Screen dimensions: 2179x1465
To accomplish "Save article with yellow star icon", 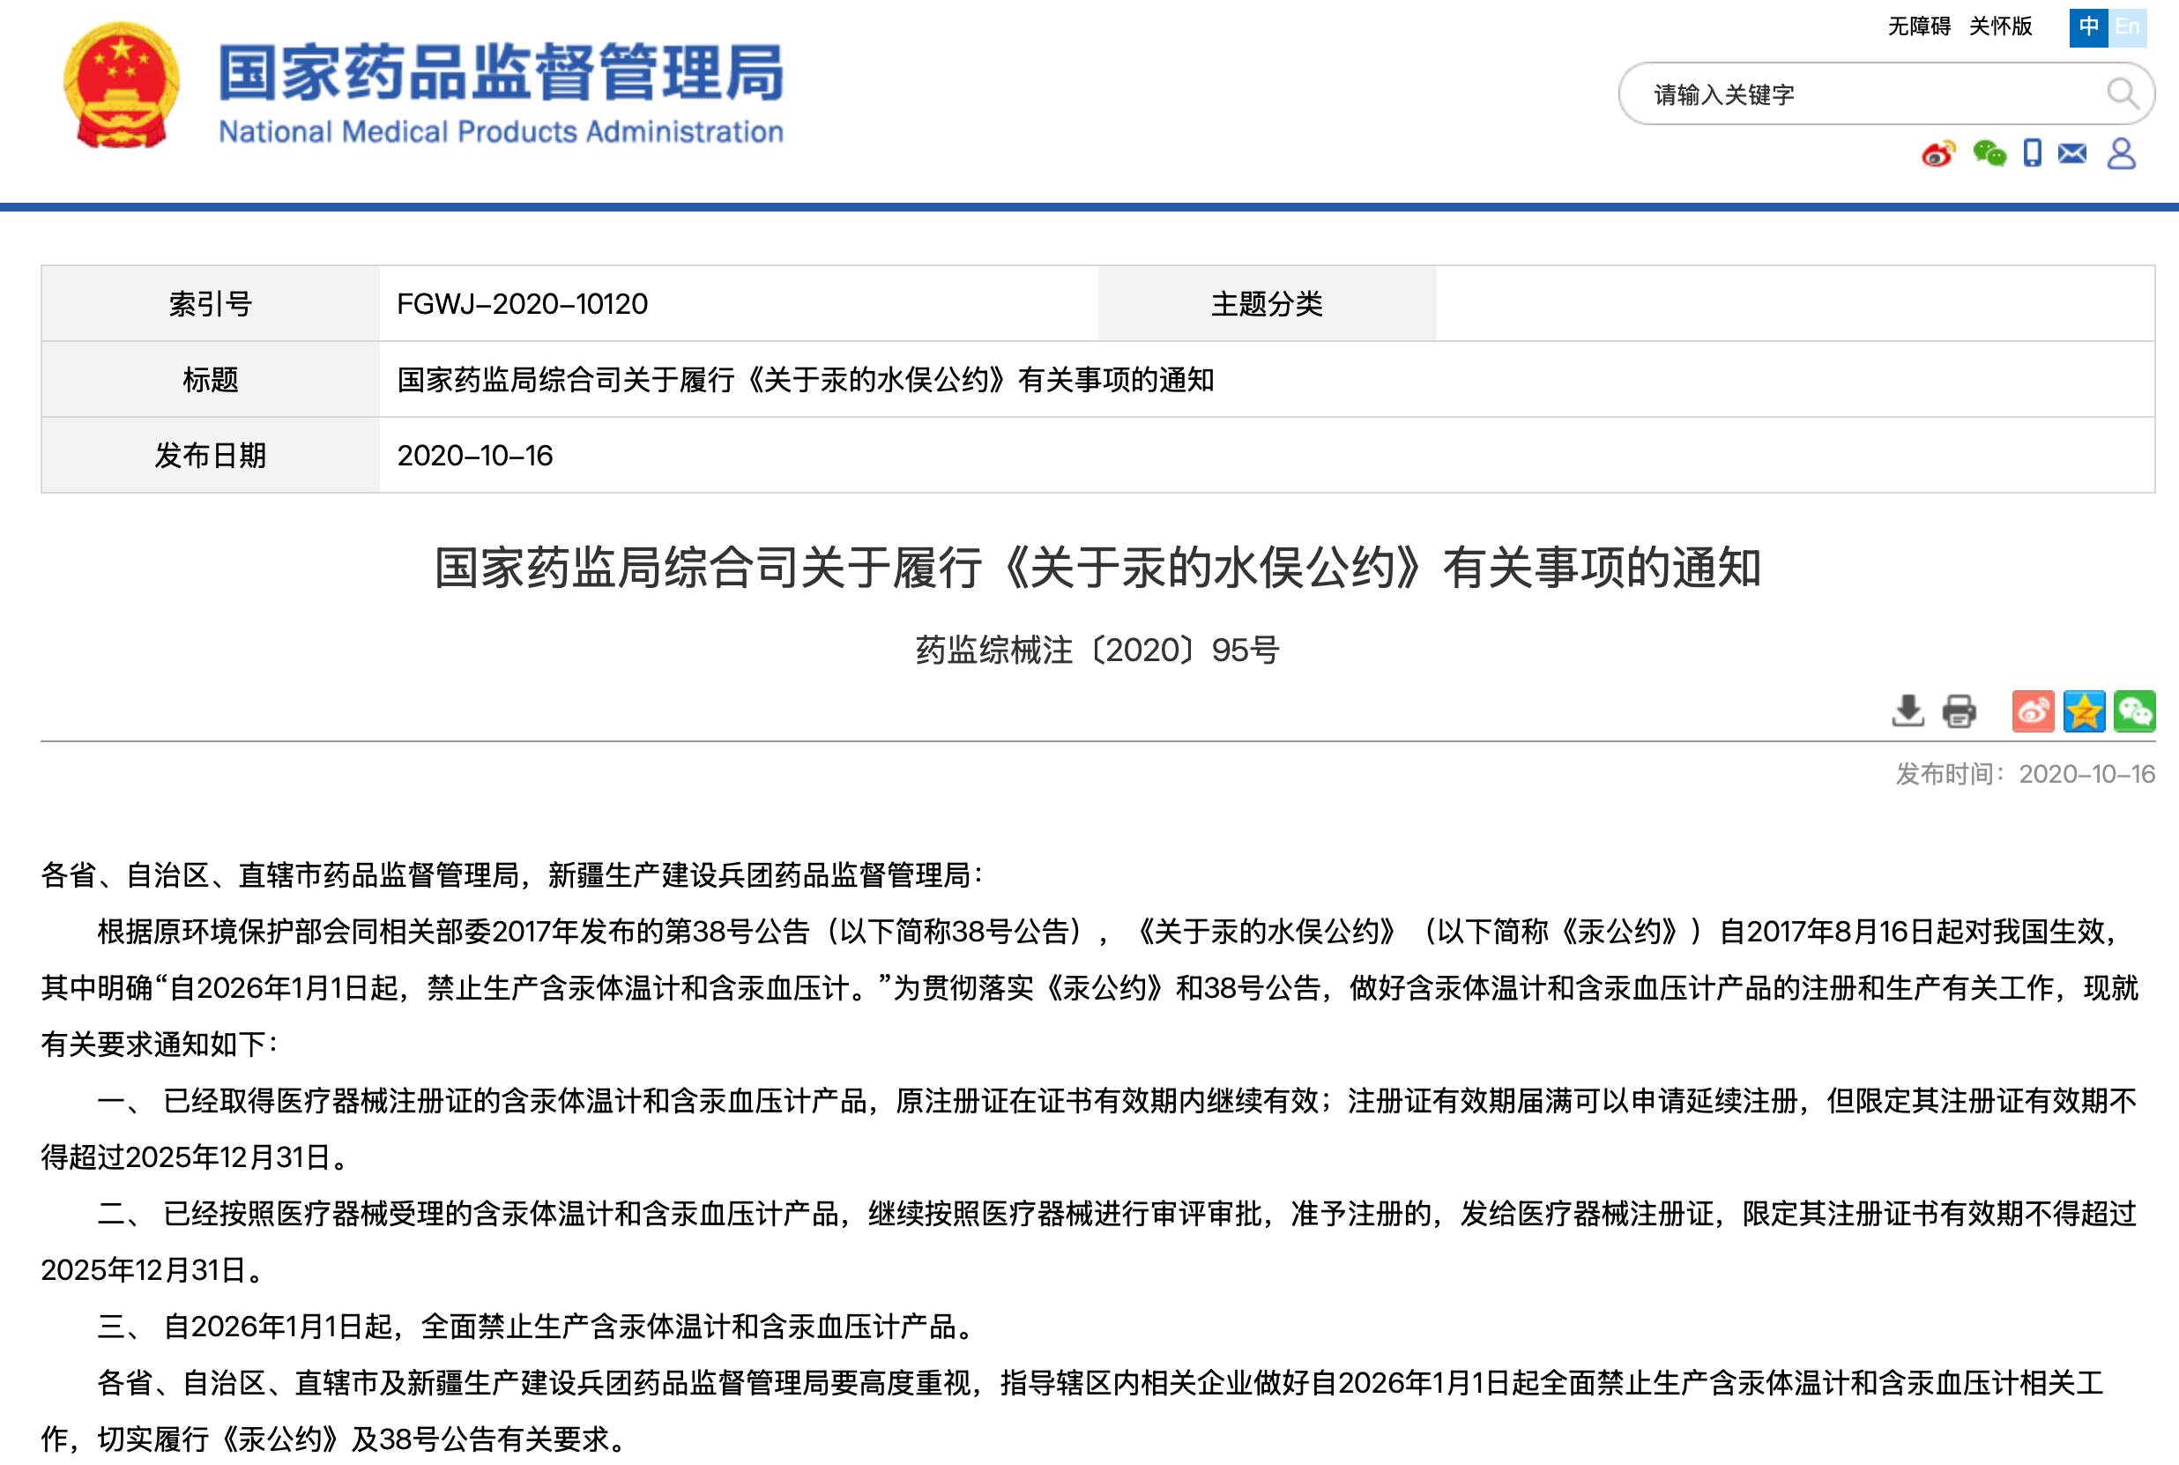I will coord(2084,711).
